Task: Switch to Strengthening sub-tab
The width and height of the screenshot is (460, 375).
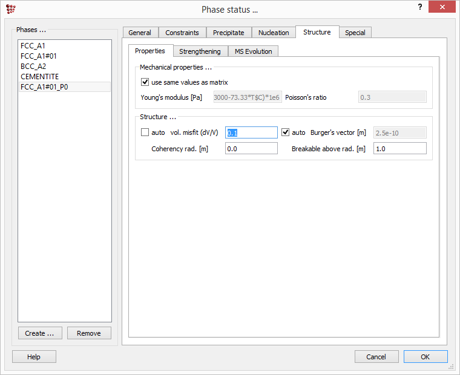Action: point(200,51)
